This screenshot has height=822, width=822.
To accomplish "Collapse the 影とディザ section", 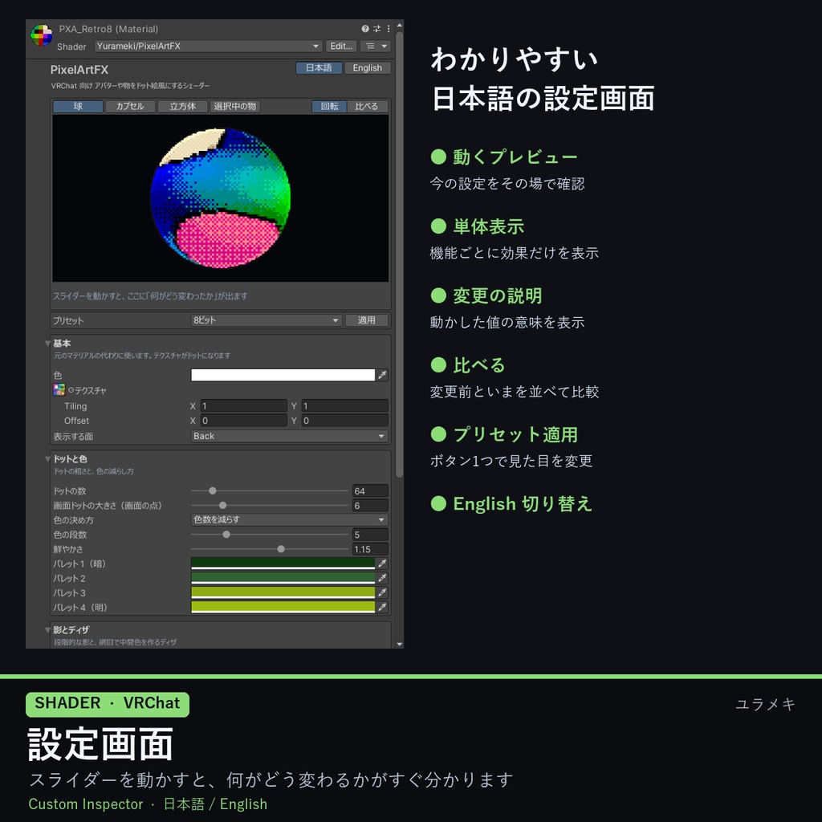I will pyautogui.click(x=47, y=630).
